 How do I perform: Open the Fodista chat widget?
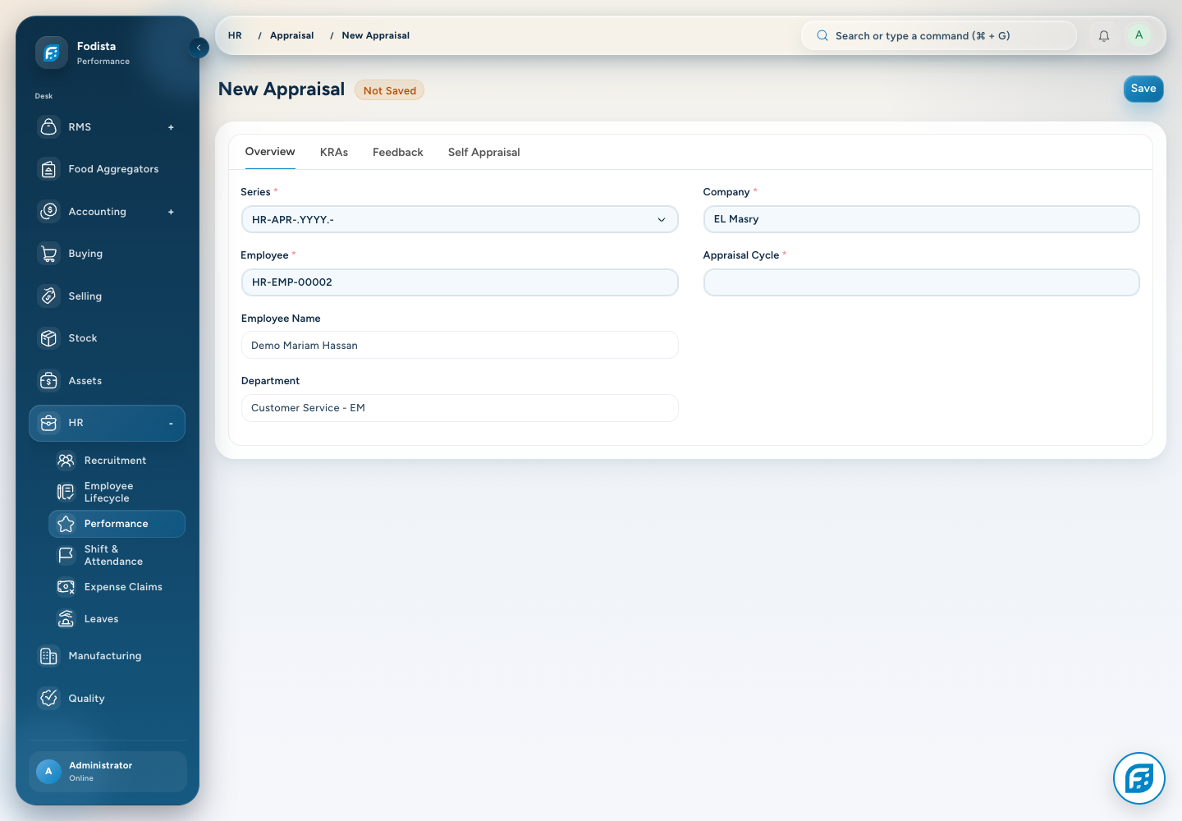tap(1139, 778)
